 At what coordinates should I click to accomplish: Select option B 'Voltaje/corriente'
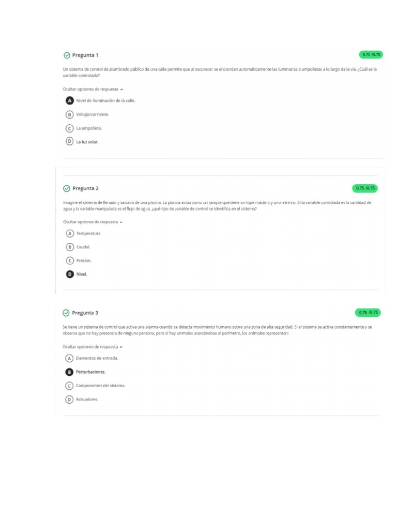click(x=69, y=114)
